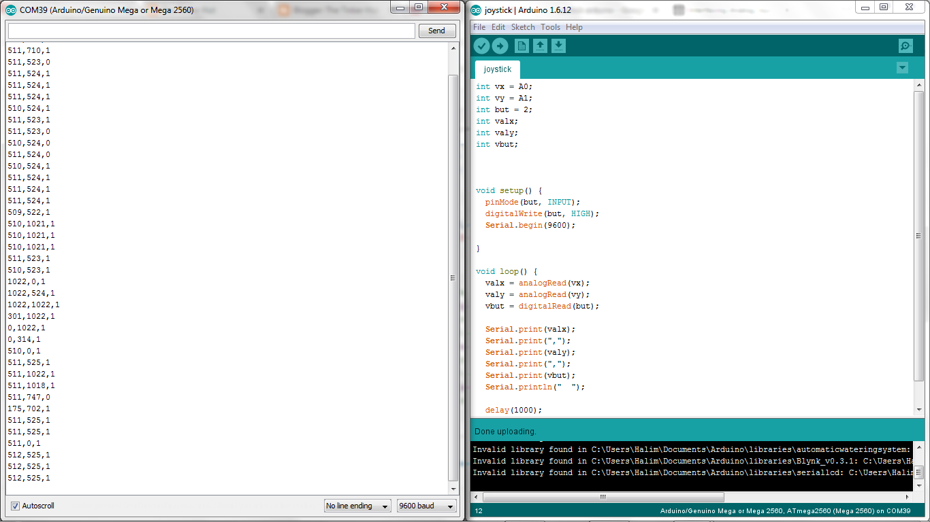Viewport: 930px width, 522px height.
Task: Upload the joystick sketch with the Upload icon
Action: pyautogui.click(x=500, y=46)
